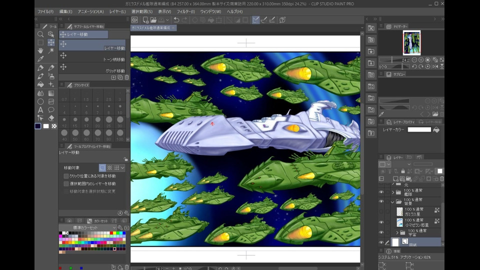480x270 pixels.
Task: Enable 選択範囲内のレイヤーを移動 checkbox
Action: click(x=66, y=183)
